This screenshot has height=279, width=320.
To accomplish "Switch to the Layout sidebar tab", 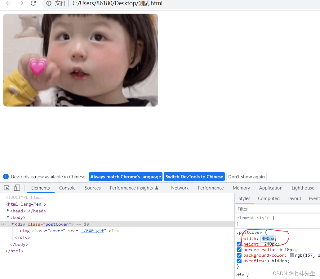I will 294,198.
